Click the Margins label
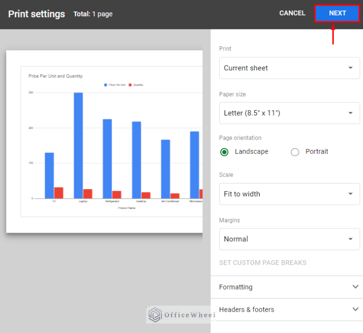 (x=229, y=220)
